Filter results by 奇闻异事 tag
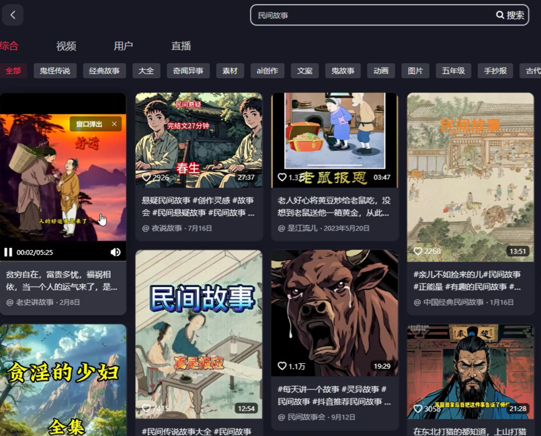The image size is (541, 436). pos(188,71)
